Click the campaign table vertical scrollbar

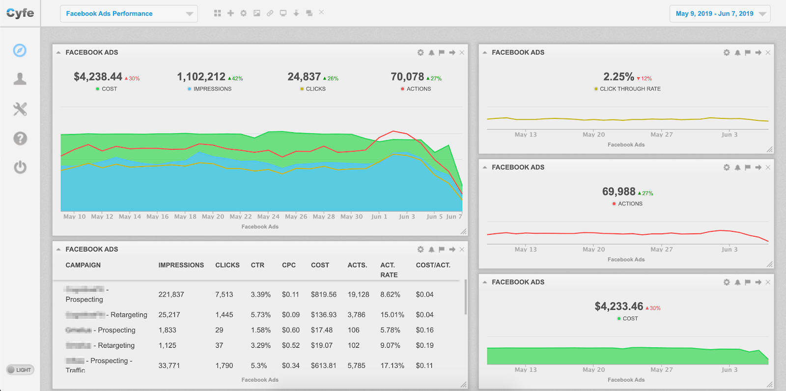click(x=465, y=297)
